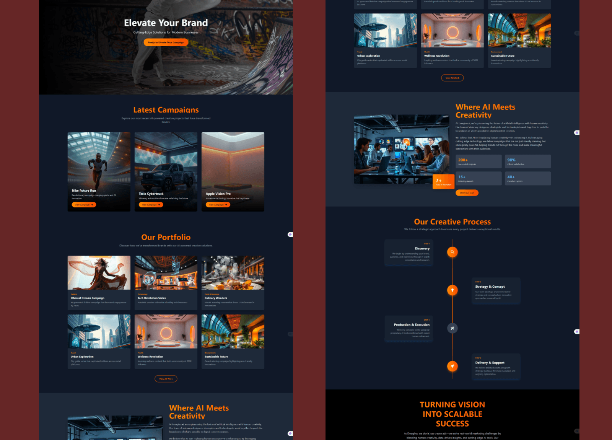Open View Campaign for Tesla Cybertruck
Screen dimensions: 612x440
click(x=151, y=205)
